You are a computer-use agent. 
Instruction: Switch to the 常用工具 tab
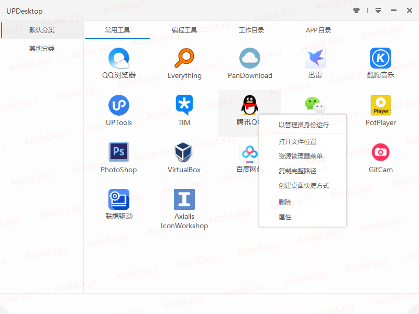[x=117, y=30]
